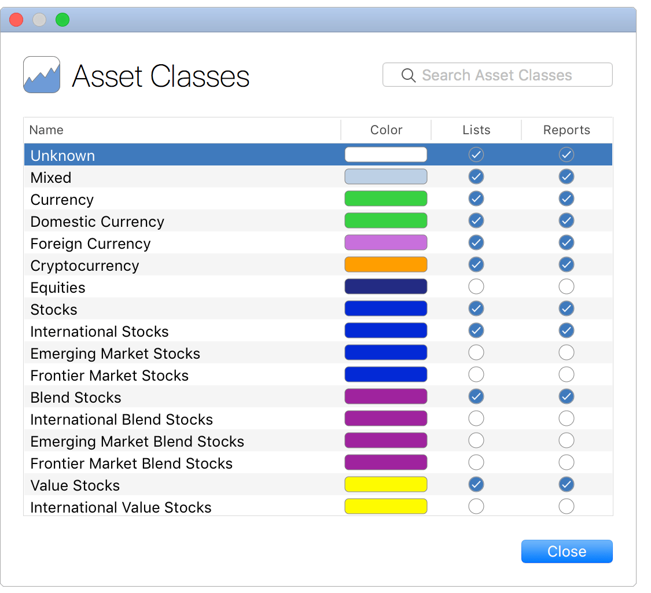The width and height of the screenshot is (651, 593).
Task: Select the Domestic Currency row
Action: 174,220
